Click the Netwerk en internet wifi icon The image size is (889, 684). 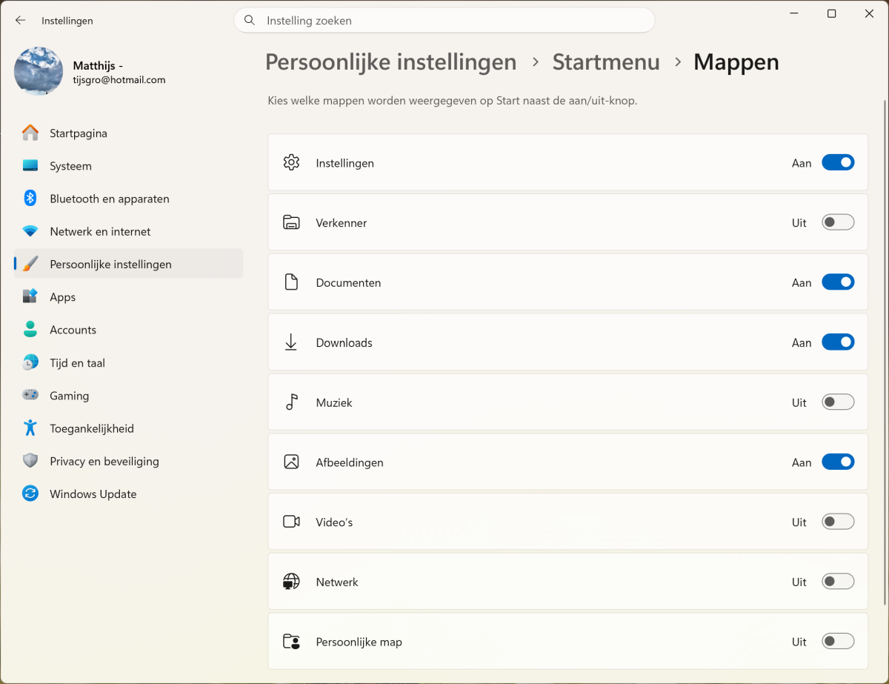[30, 231]
